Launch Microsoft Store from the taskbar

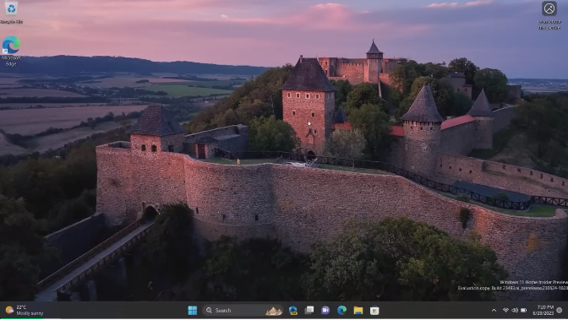coord(374,310)
